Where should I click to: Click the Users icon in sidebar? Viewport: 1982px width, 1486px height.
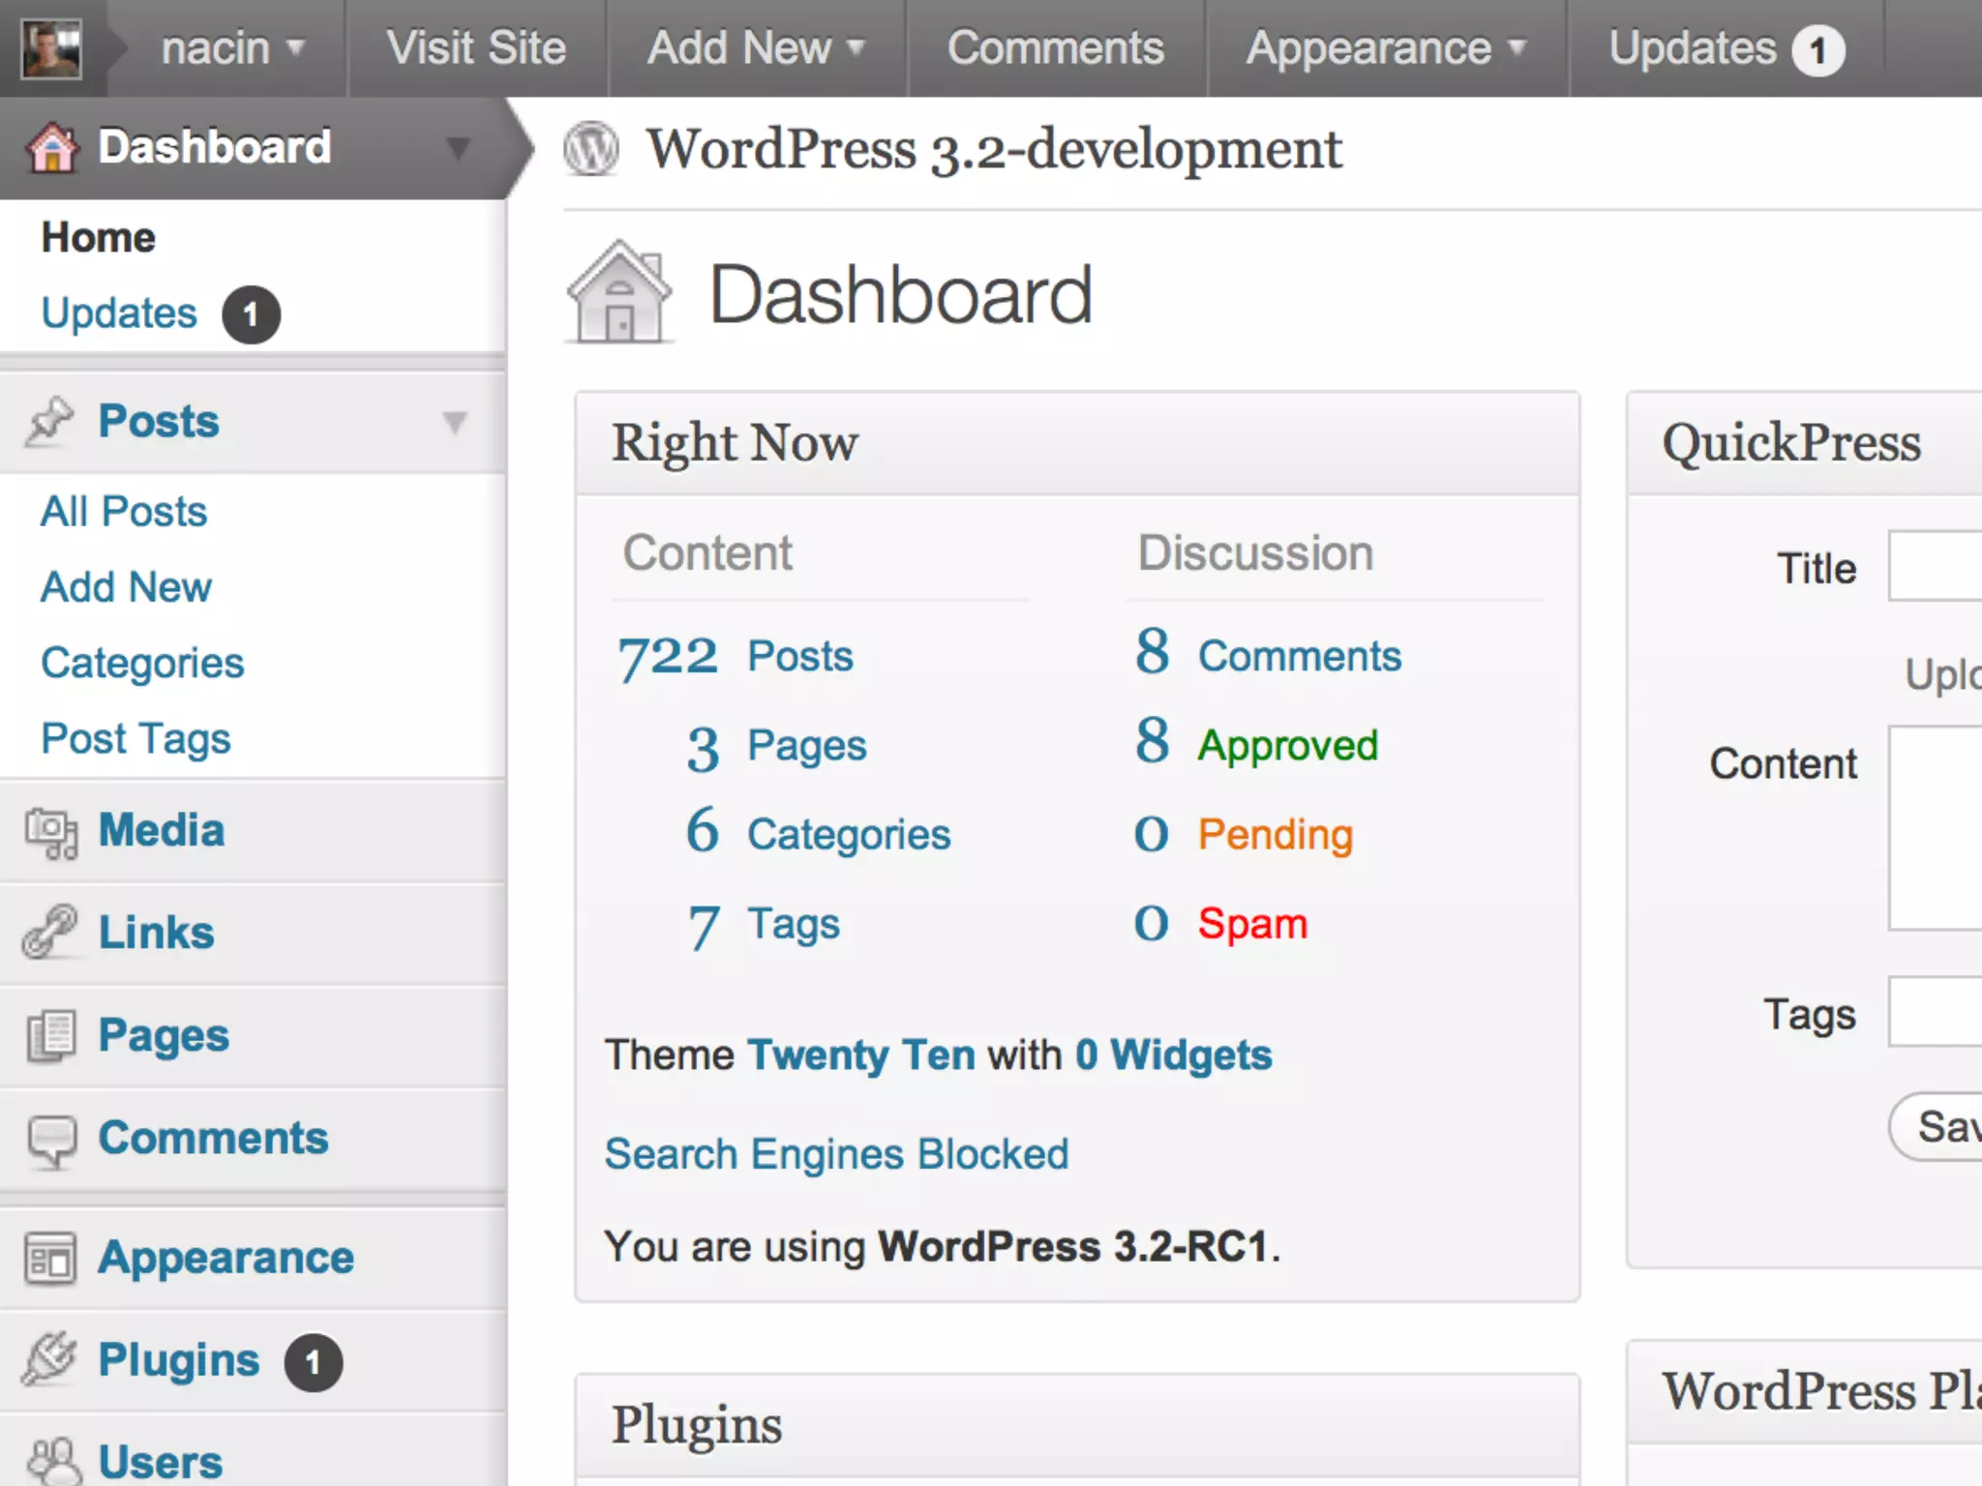coord(52,1461)
